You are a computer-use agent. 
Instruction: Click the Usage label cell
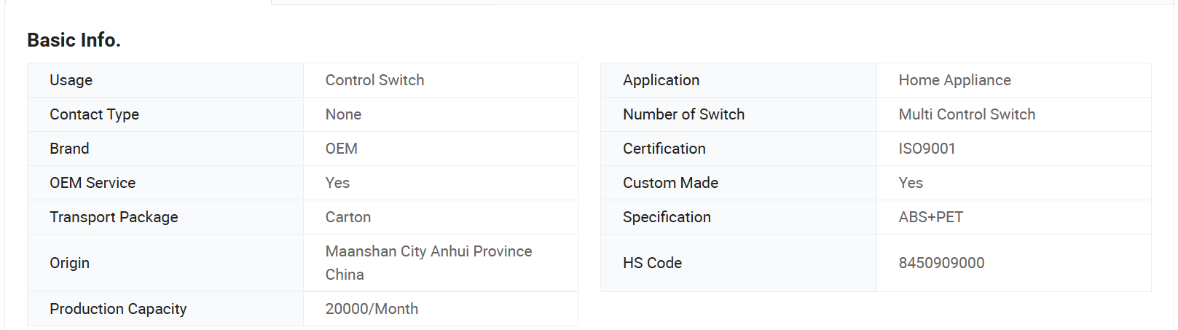pyautogui.click(x=165, y=80)
